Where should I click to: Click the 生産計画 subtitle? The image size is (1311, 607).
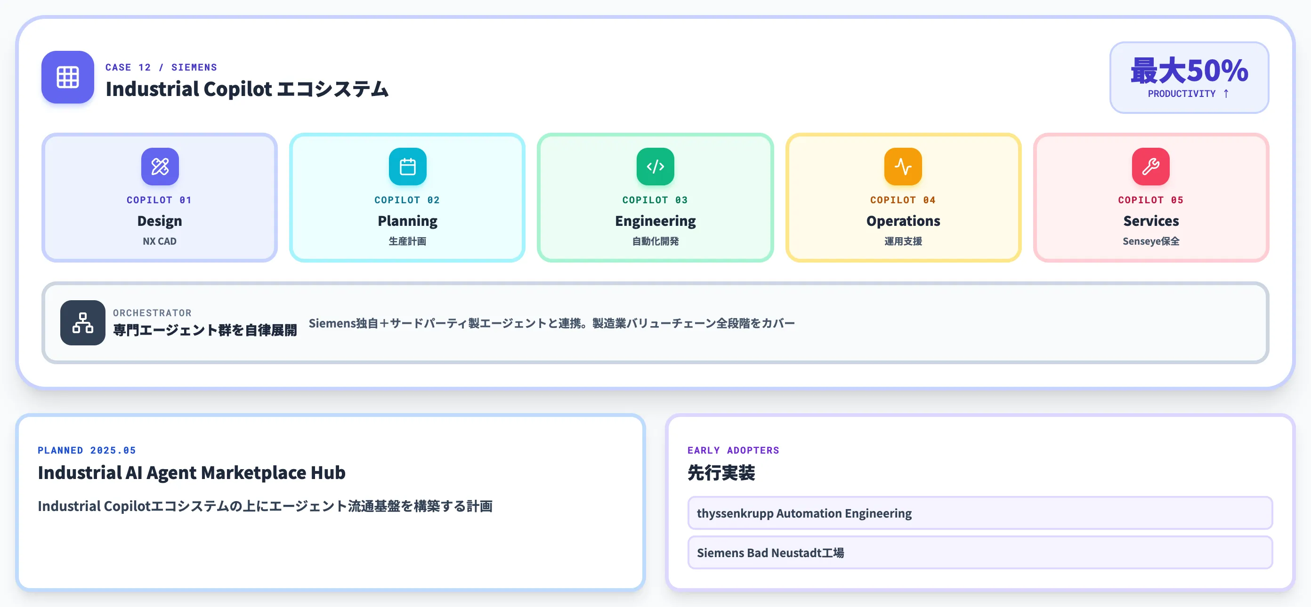click(408, 241)
